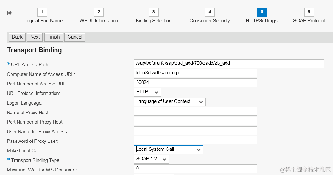Jump to step 3 Binding Selection

tap(153, 12)
